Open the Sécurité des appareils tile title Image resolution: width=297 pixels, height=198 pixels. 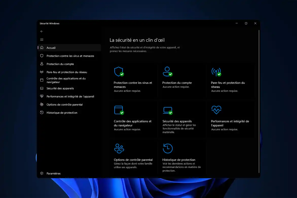tap(177, 121)
